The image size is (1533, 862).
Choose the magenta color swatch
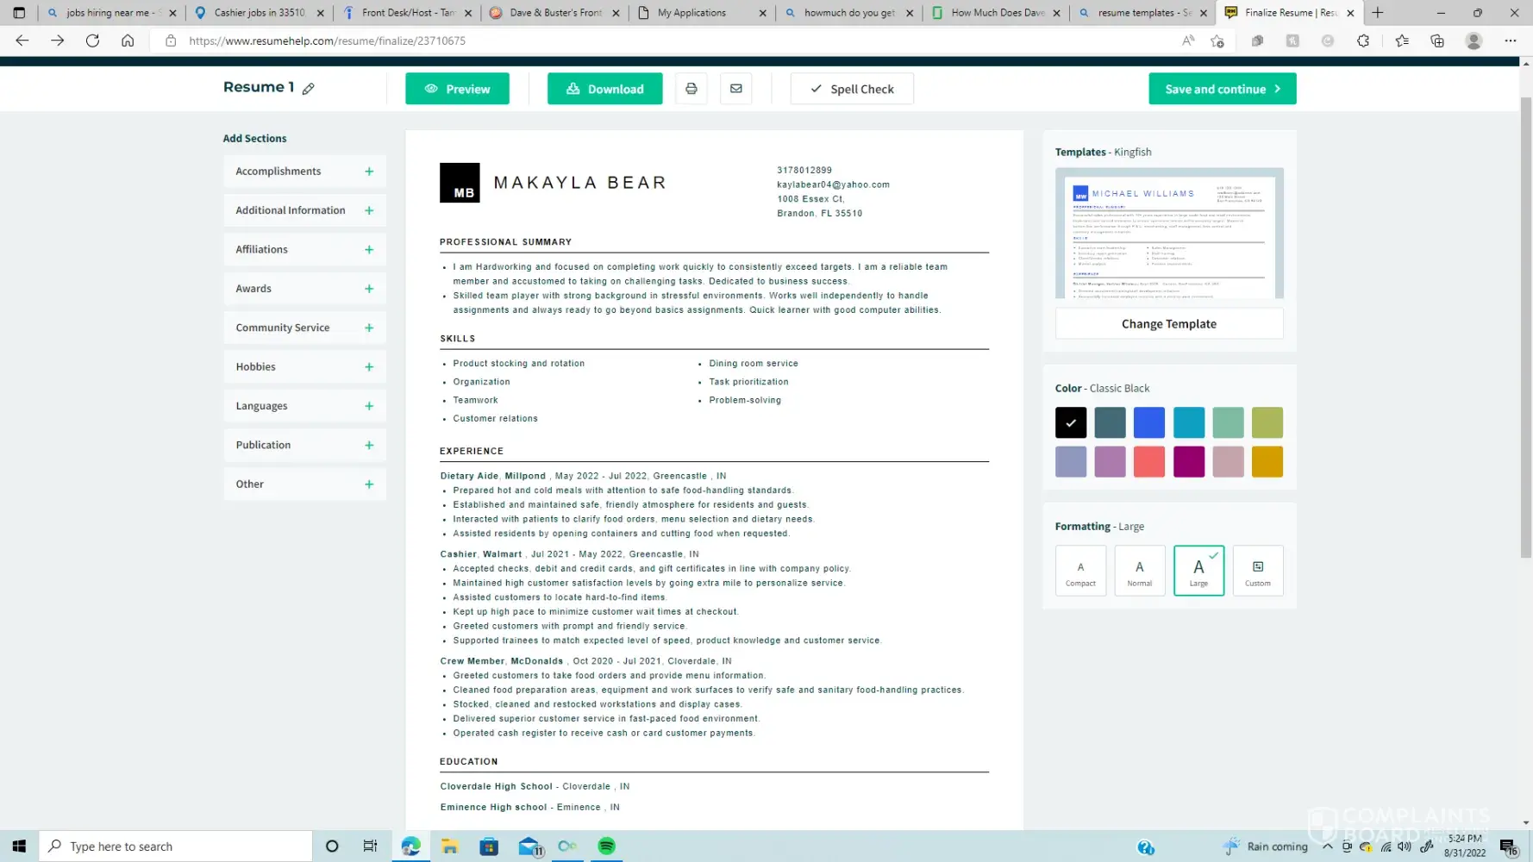(x=1189, y=462)
